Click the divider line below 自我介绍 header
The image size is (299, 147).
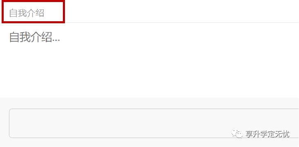[x=181, y=23]
